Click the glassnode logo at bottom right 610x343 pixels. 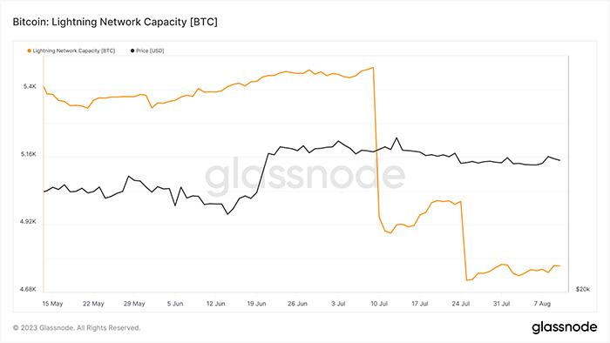click(x=564, y=327)
